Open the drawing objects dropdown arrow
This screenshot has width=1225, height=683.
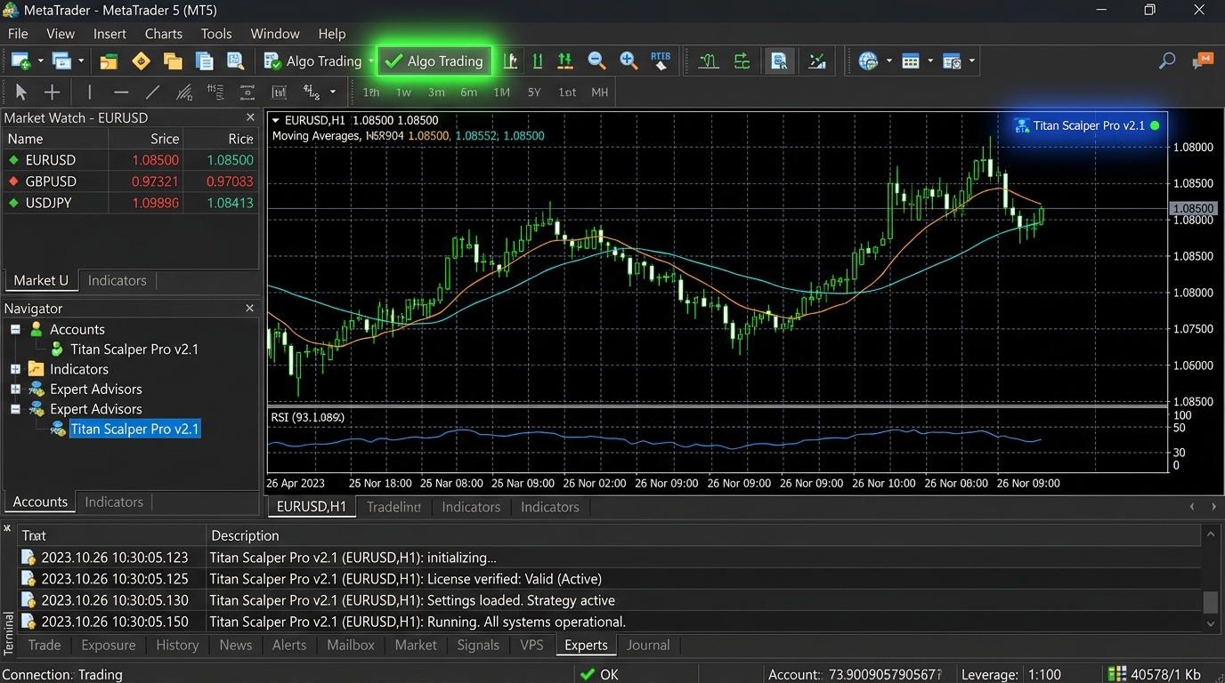(333, 92)
